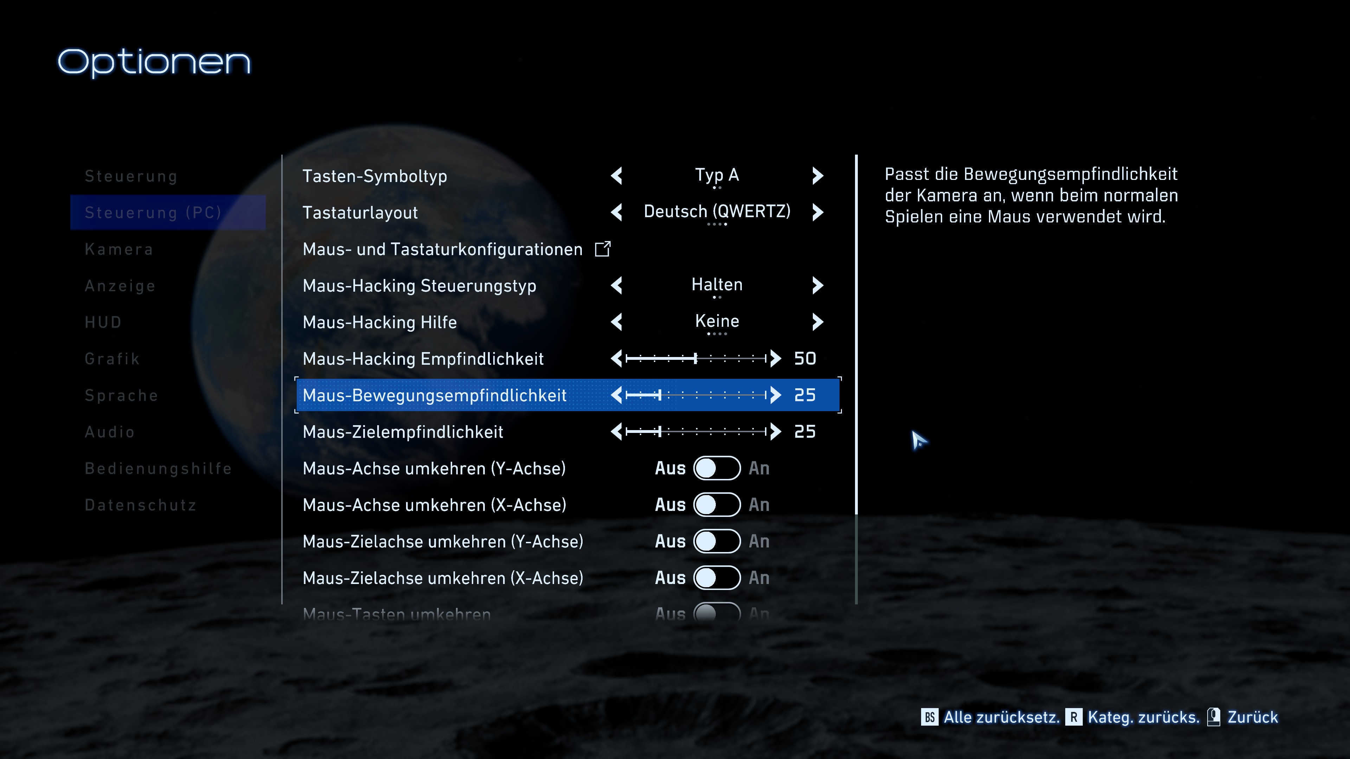The height and width of the screenshot is (759, 1350).
Task: Switch on Maus-Zielachse umkehren (Y-Achse)
Action: click(x=717, y=541)
